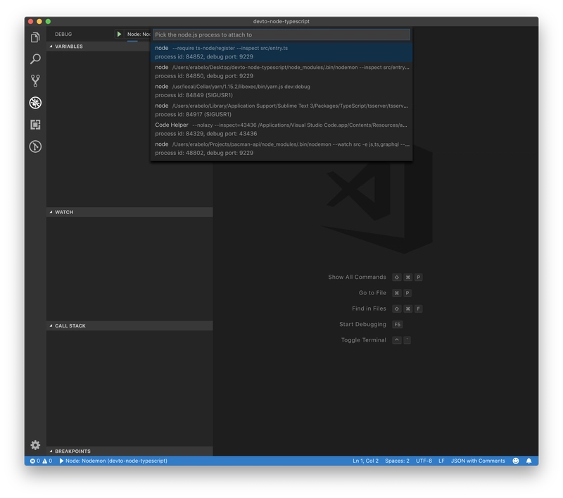Close window with red button
This screenshot has height=498, width=563.
31,21
